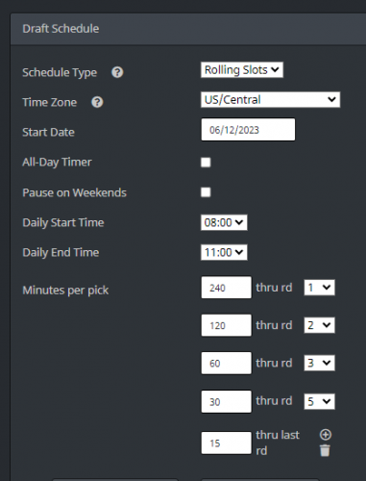Click the Start Date field 06/12/2023
The image size is (366, 481).
pyautogui.click(x=248, y=130)
